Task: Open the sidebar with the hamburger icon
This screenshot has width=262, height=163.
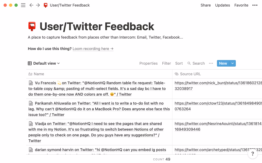Action: (23, 5)
